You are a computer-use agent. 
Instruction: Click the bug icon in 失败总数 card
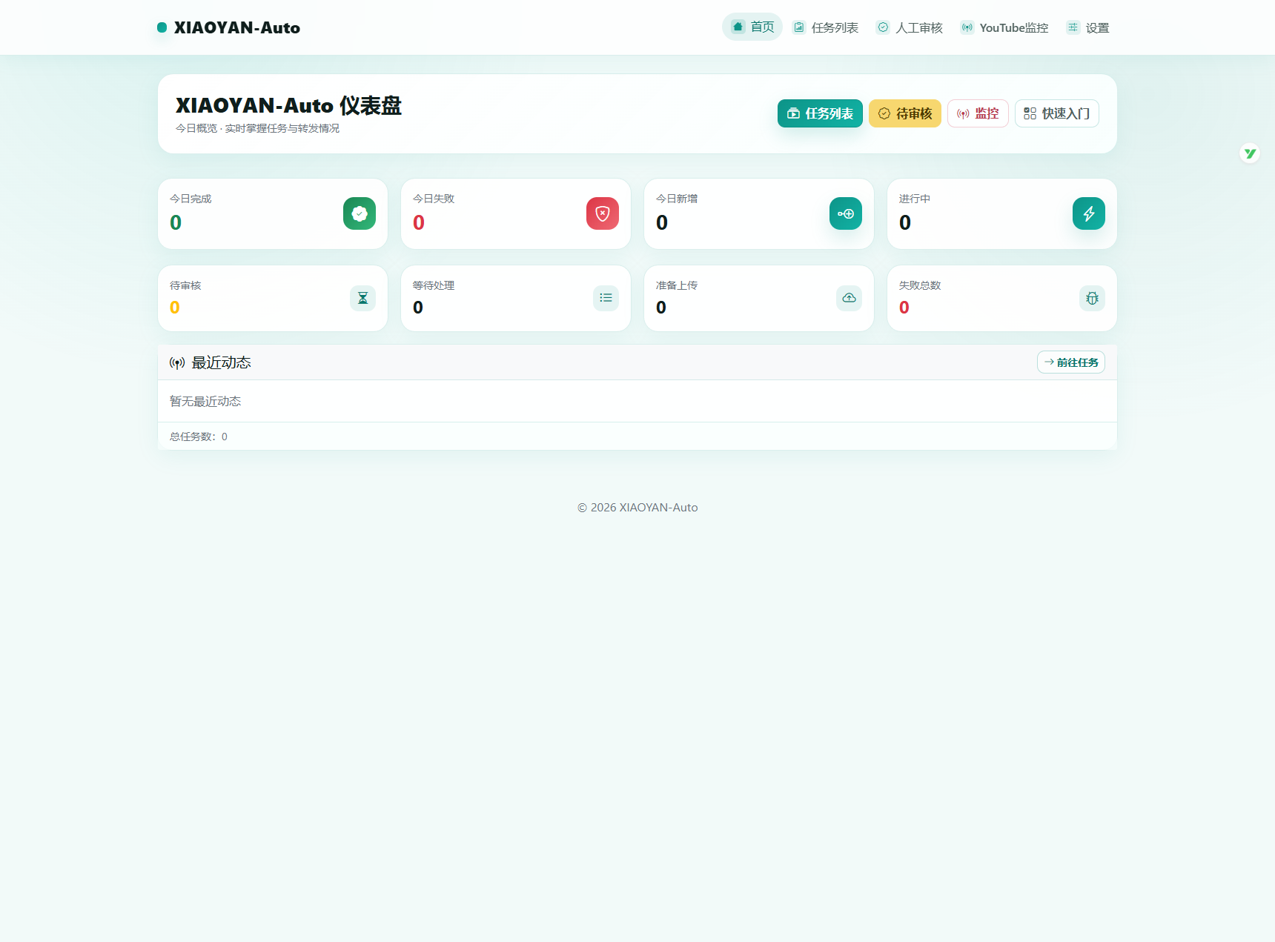click(1092, 298)
